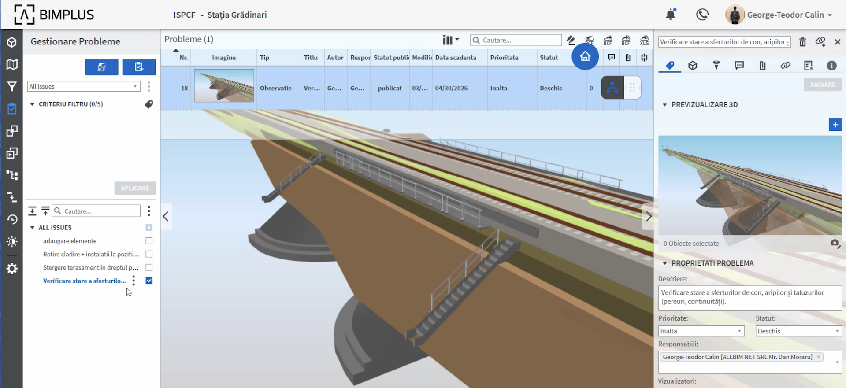Click the hierarchy icon on issue row 18

[612, 88]
